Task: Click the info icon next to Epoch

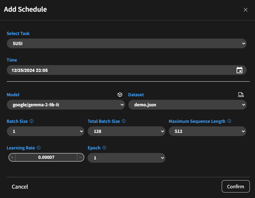Action: coord(104,148)
